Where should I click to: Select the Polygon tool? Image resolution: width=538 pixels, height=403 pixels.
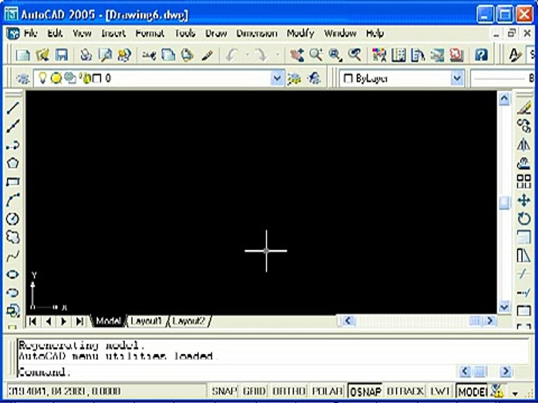(x=13, y=163)
